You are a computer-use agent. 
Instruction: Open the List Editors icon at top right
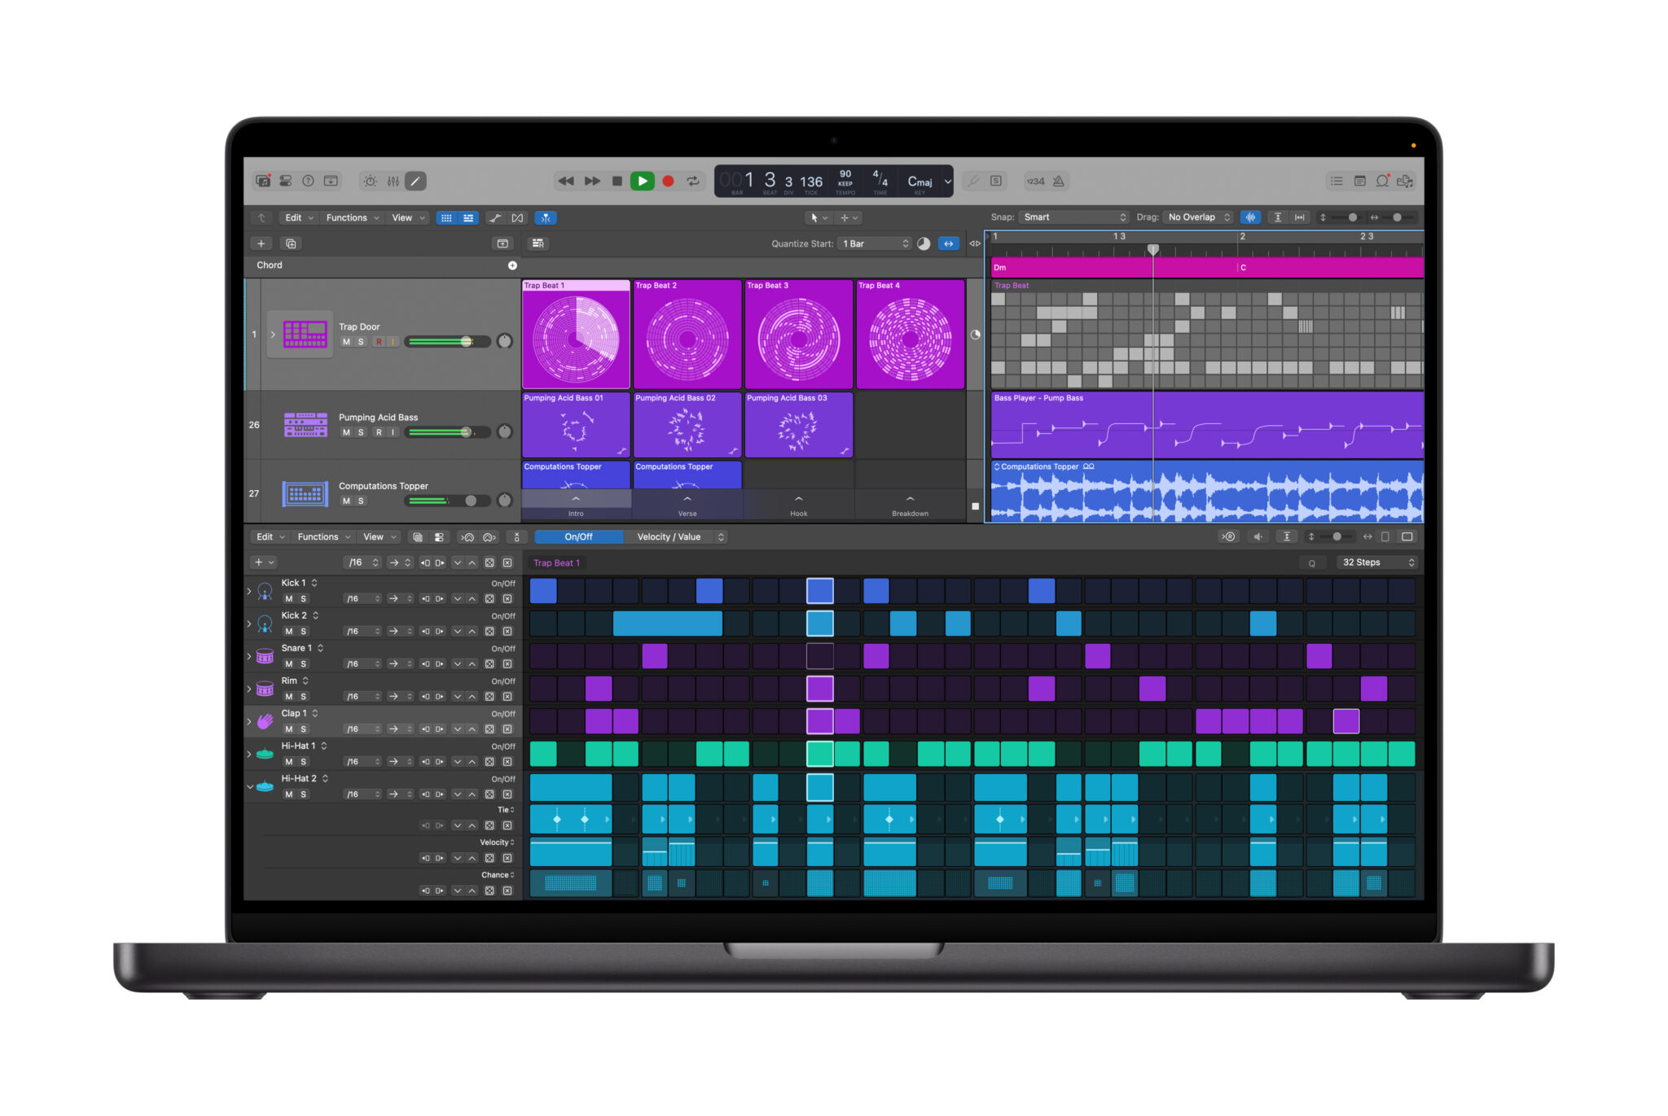(1336, 181)
